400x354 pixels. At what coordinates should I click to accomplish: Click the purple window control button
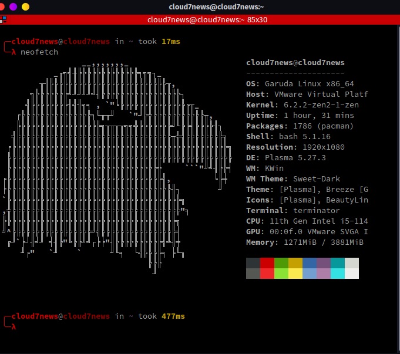pos(14,6)
